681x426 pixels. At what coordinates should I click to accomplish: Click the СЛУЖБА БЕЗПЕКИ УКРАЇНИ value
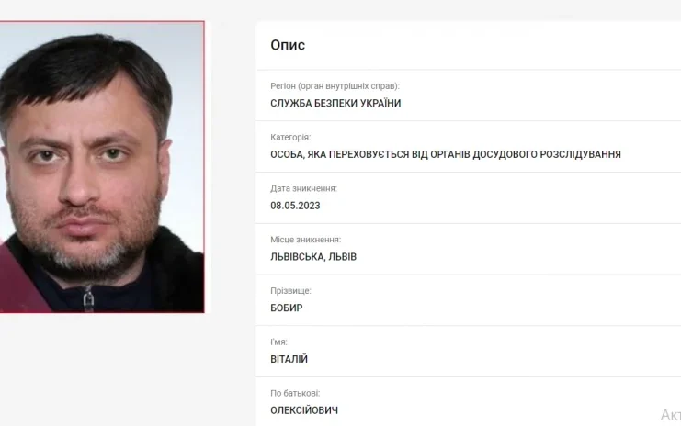pyautogui.click(x=335, y=103)
